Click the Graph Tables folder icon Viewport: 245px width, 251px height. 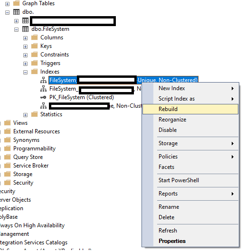coord(16,3)
